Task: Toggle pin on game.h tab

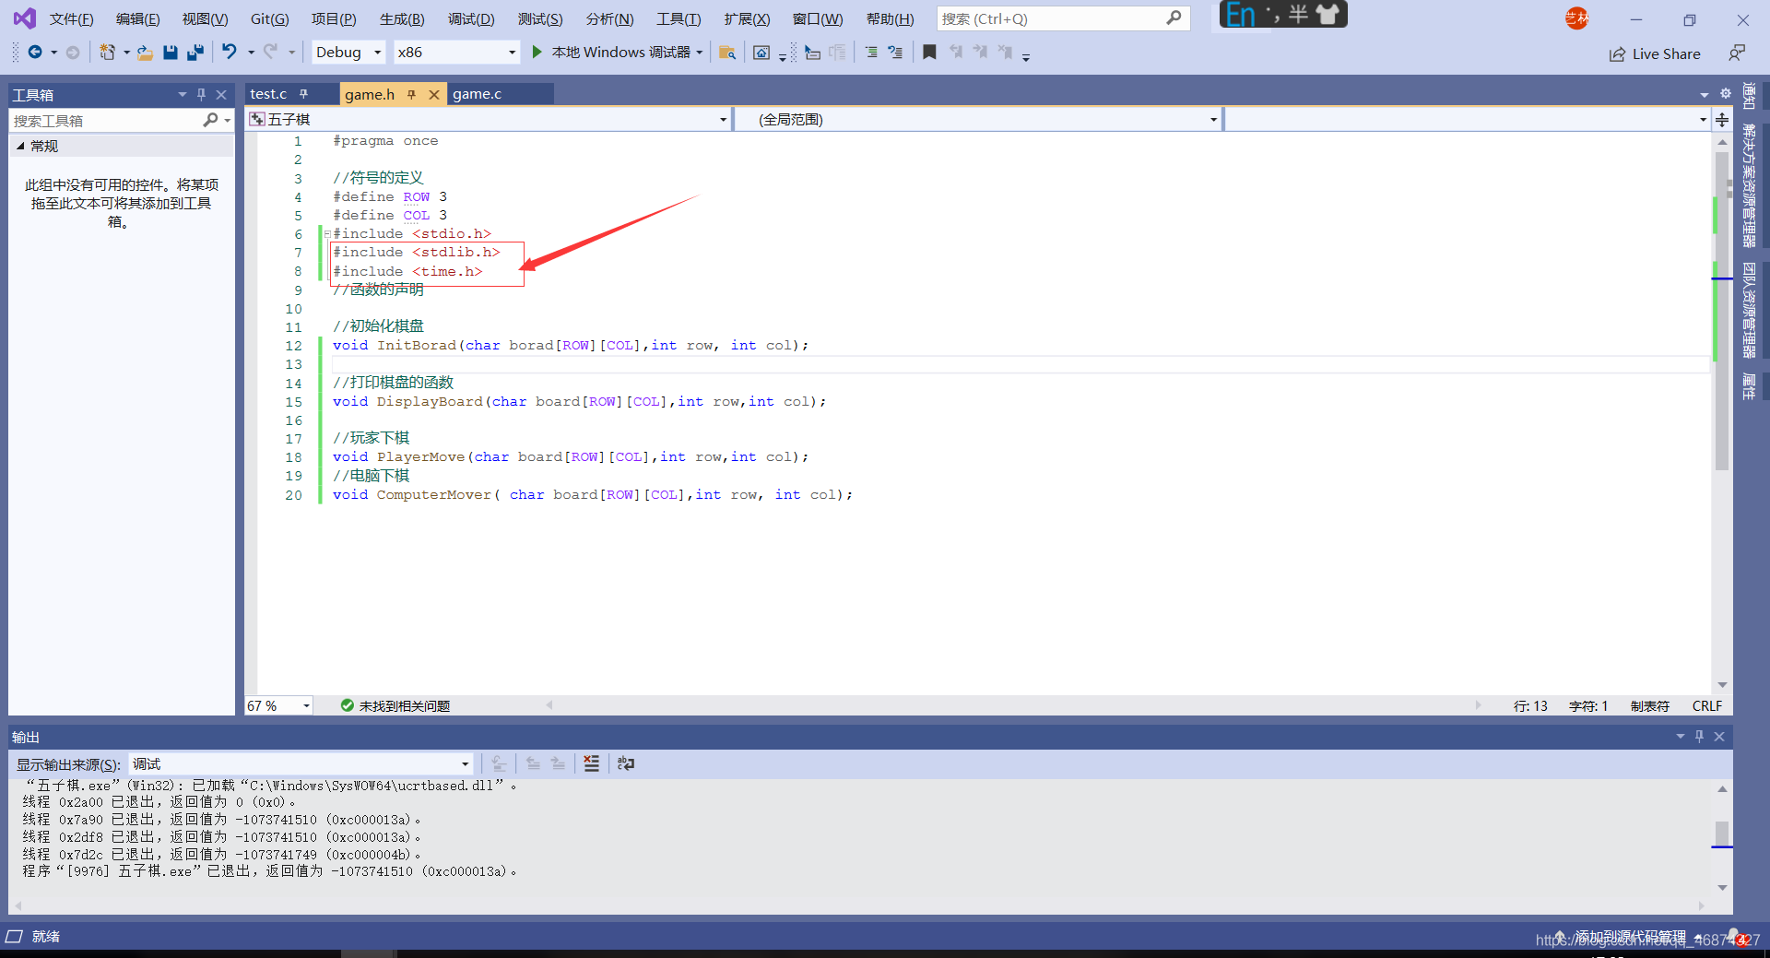Action: [411, 94]
